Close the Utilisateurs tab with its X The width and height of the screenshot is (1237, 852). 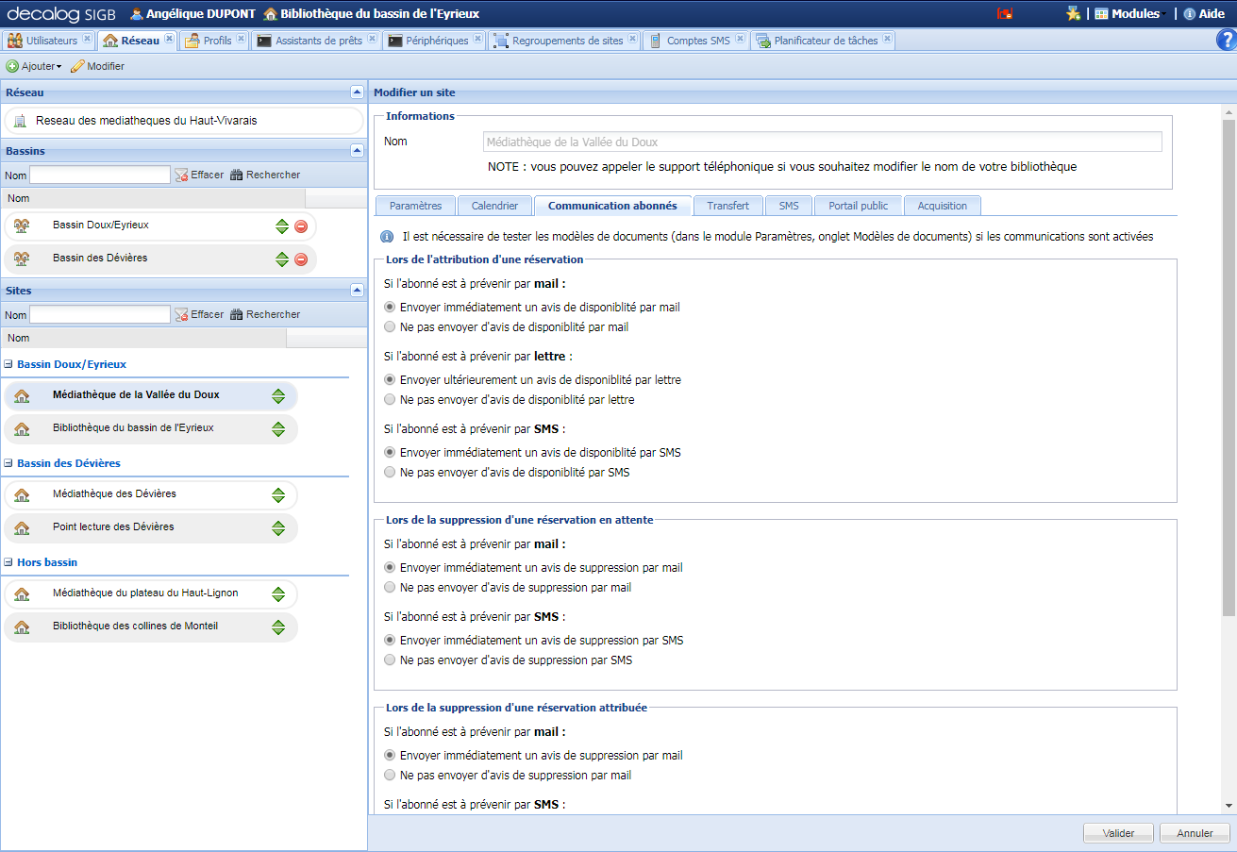click(88, 40)
